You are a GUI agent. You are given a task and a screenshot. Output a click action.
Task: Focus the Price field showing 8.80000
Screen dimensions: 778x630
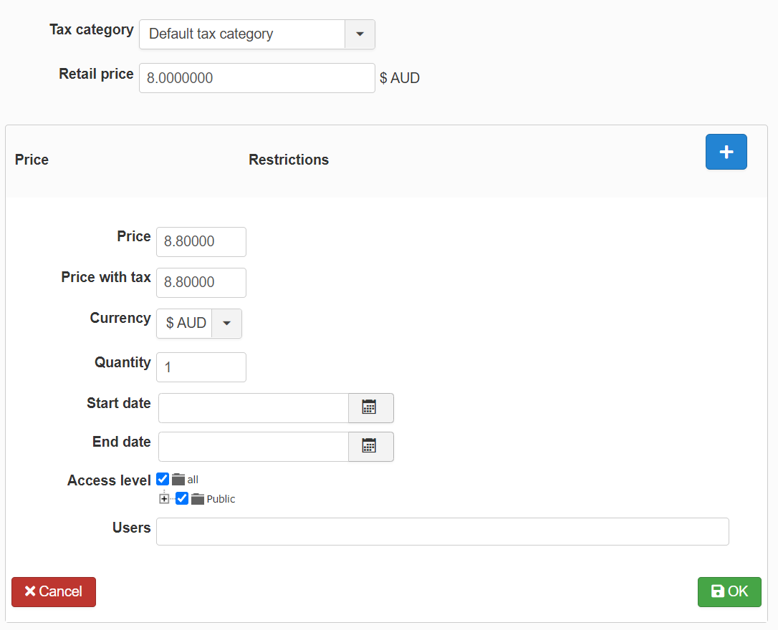[201, 242]
